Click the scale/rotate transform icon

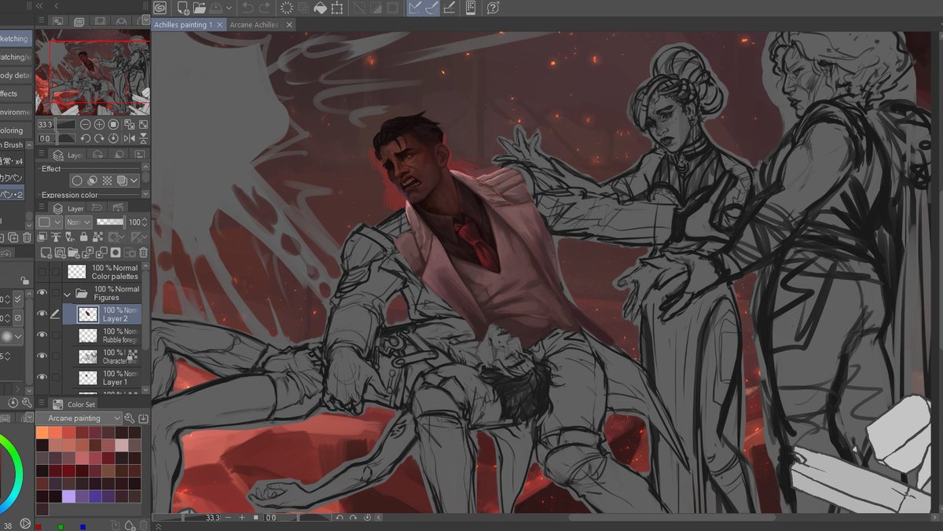point(336,8)
